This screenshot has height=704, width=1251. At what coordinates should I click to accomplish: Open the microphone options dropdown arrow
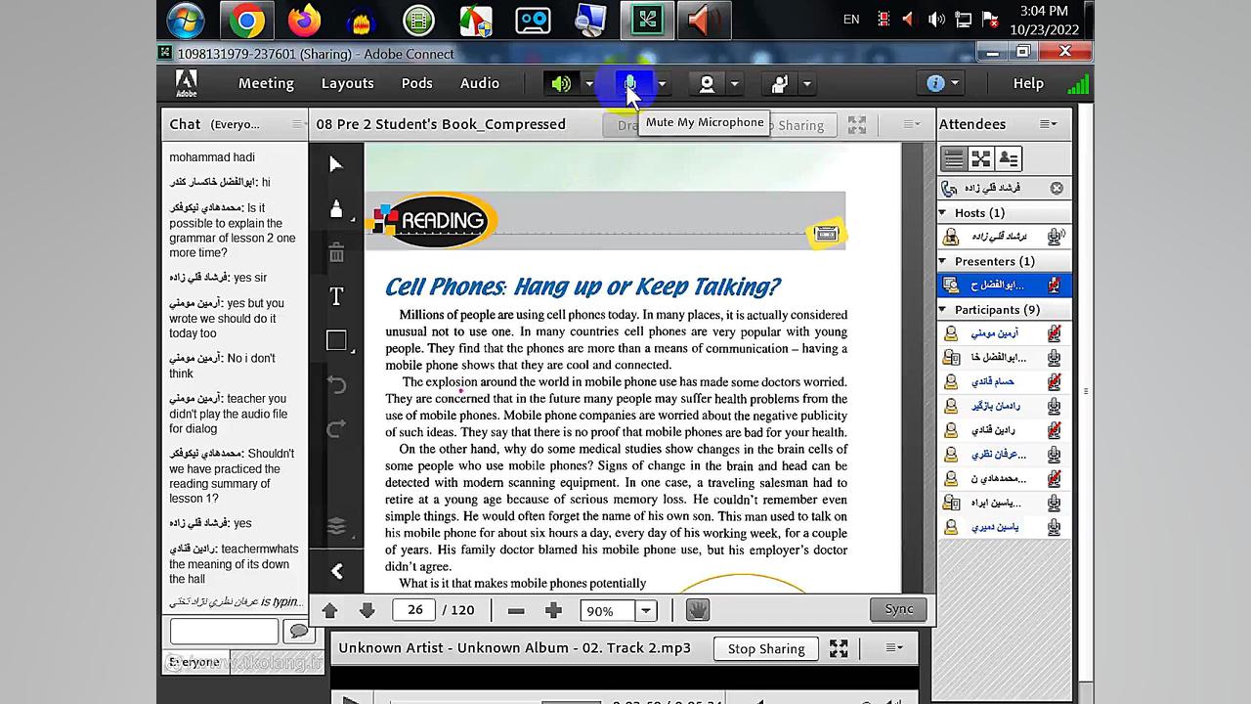click(662, 84)
